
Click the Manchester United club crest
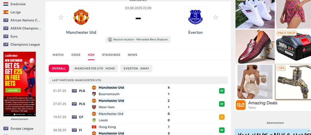tap(81, 17)
